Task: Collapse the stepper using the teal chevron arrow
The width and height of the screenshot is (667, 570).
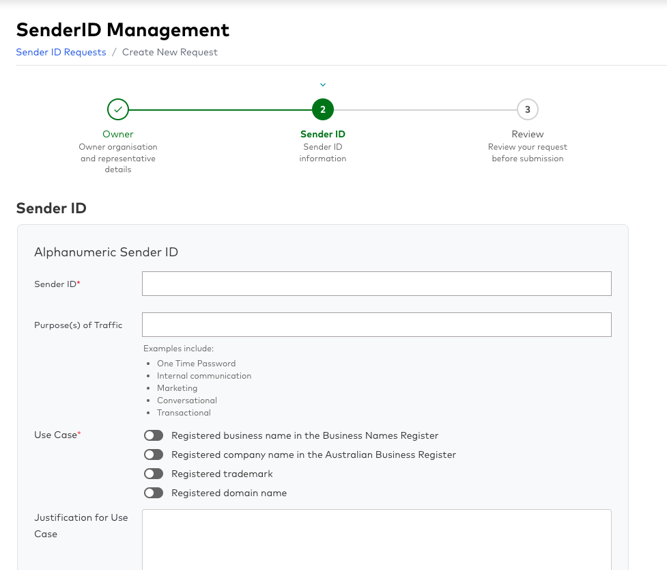Action: [322, 84]
